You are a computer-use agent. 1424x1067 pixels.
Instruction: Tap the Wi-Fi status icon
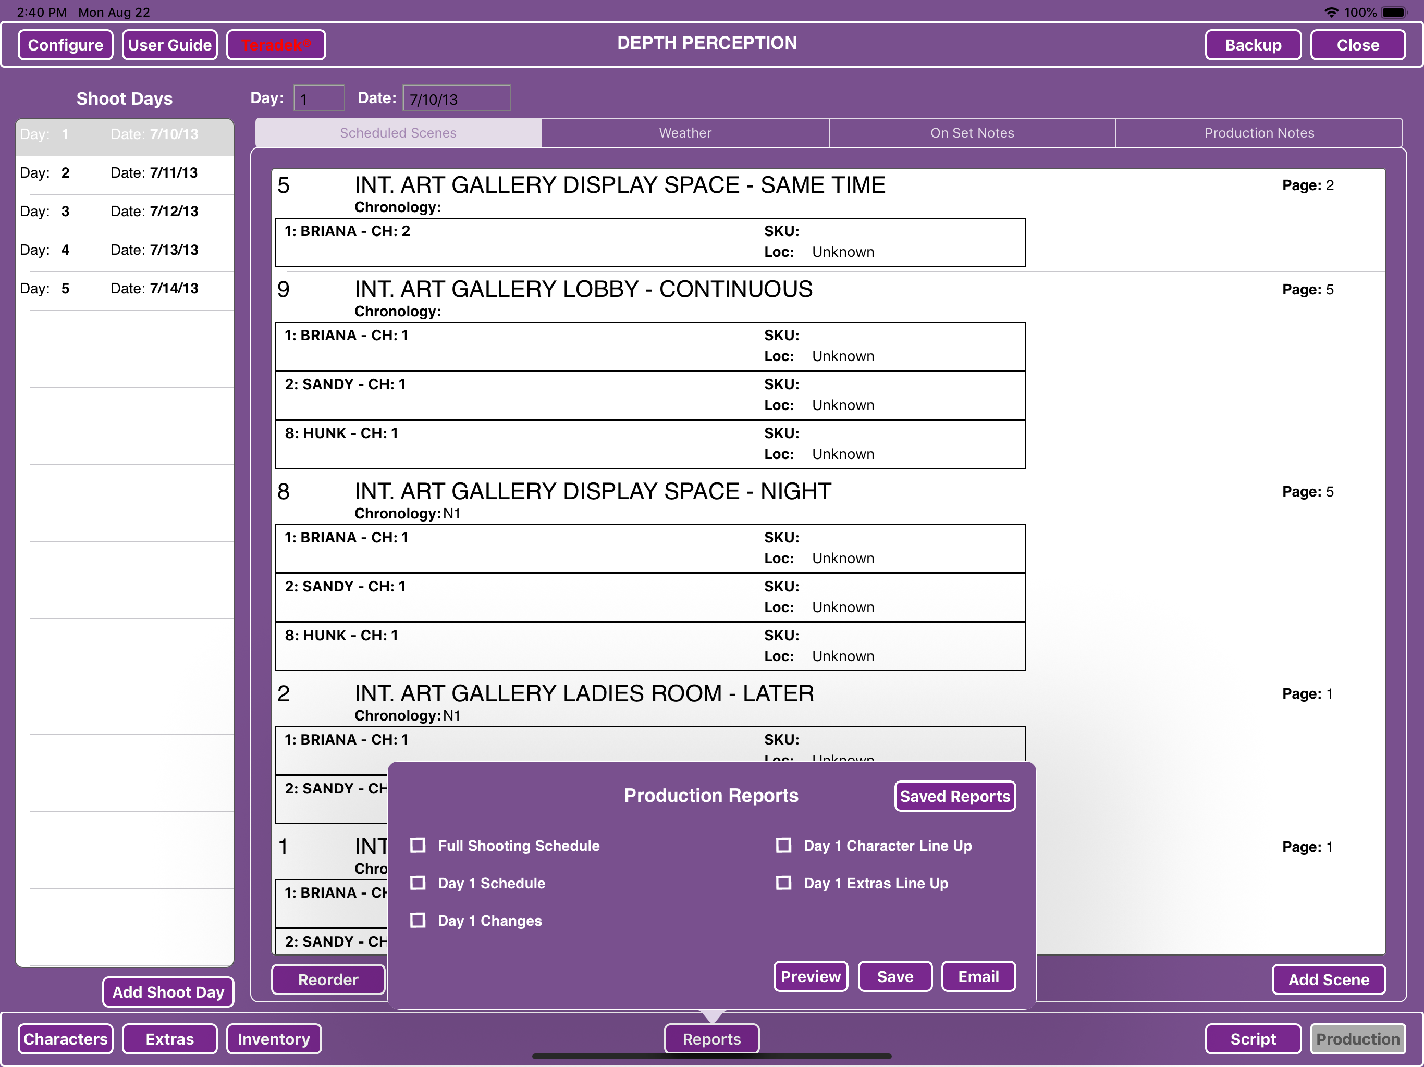[x=1331, y=11]
